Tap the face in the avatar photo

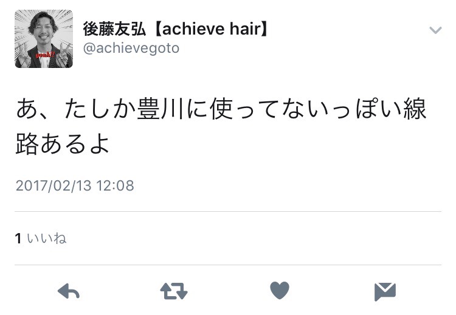44,30
